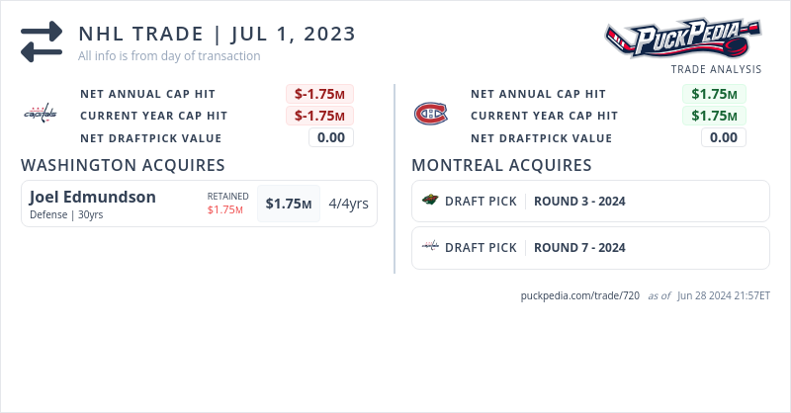Click the Montreal Canadiens team logo
791x413 pixels.
coord(430,114)
